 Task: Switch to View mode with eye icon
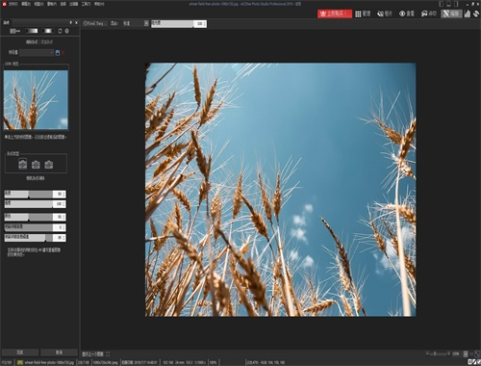click(407, 13)
